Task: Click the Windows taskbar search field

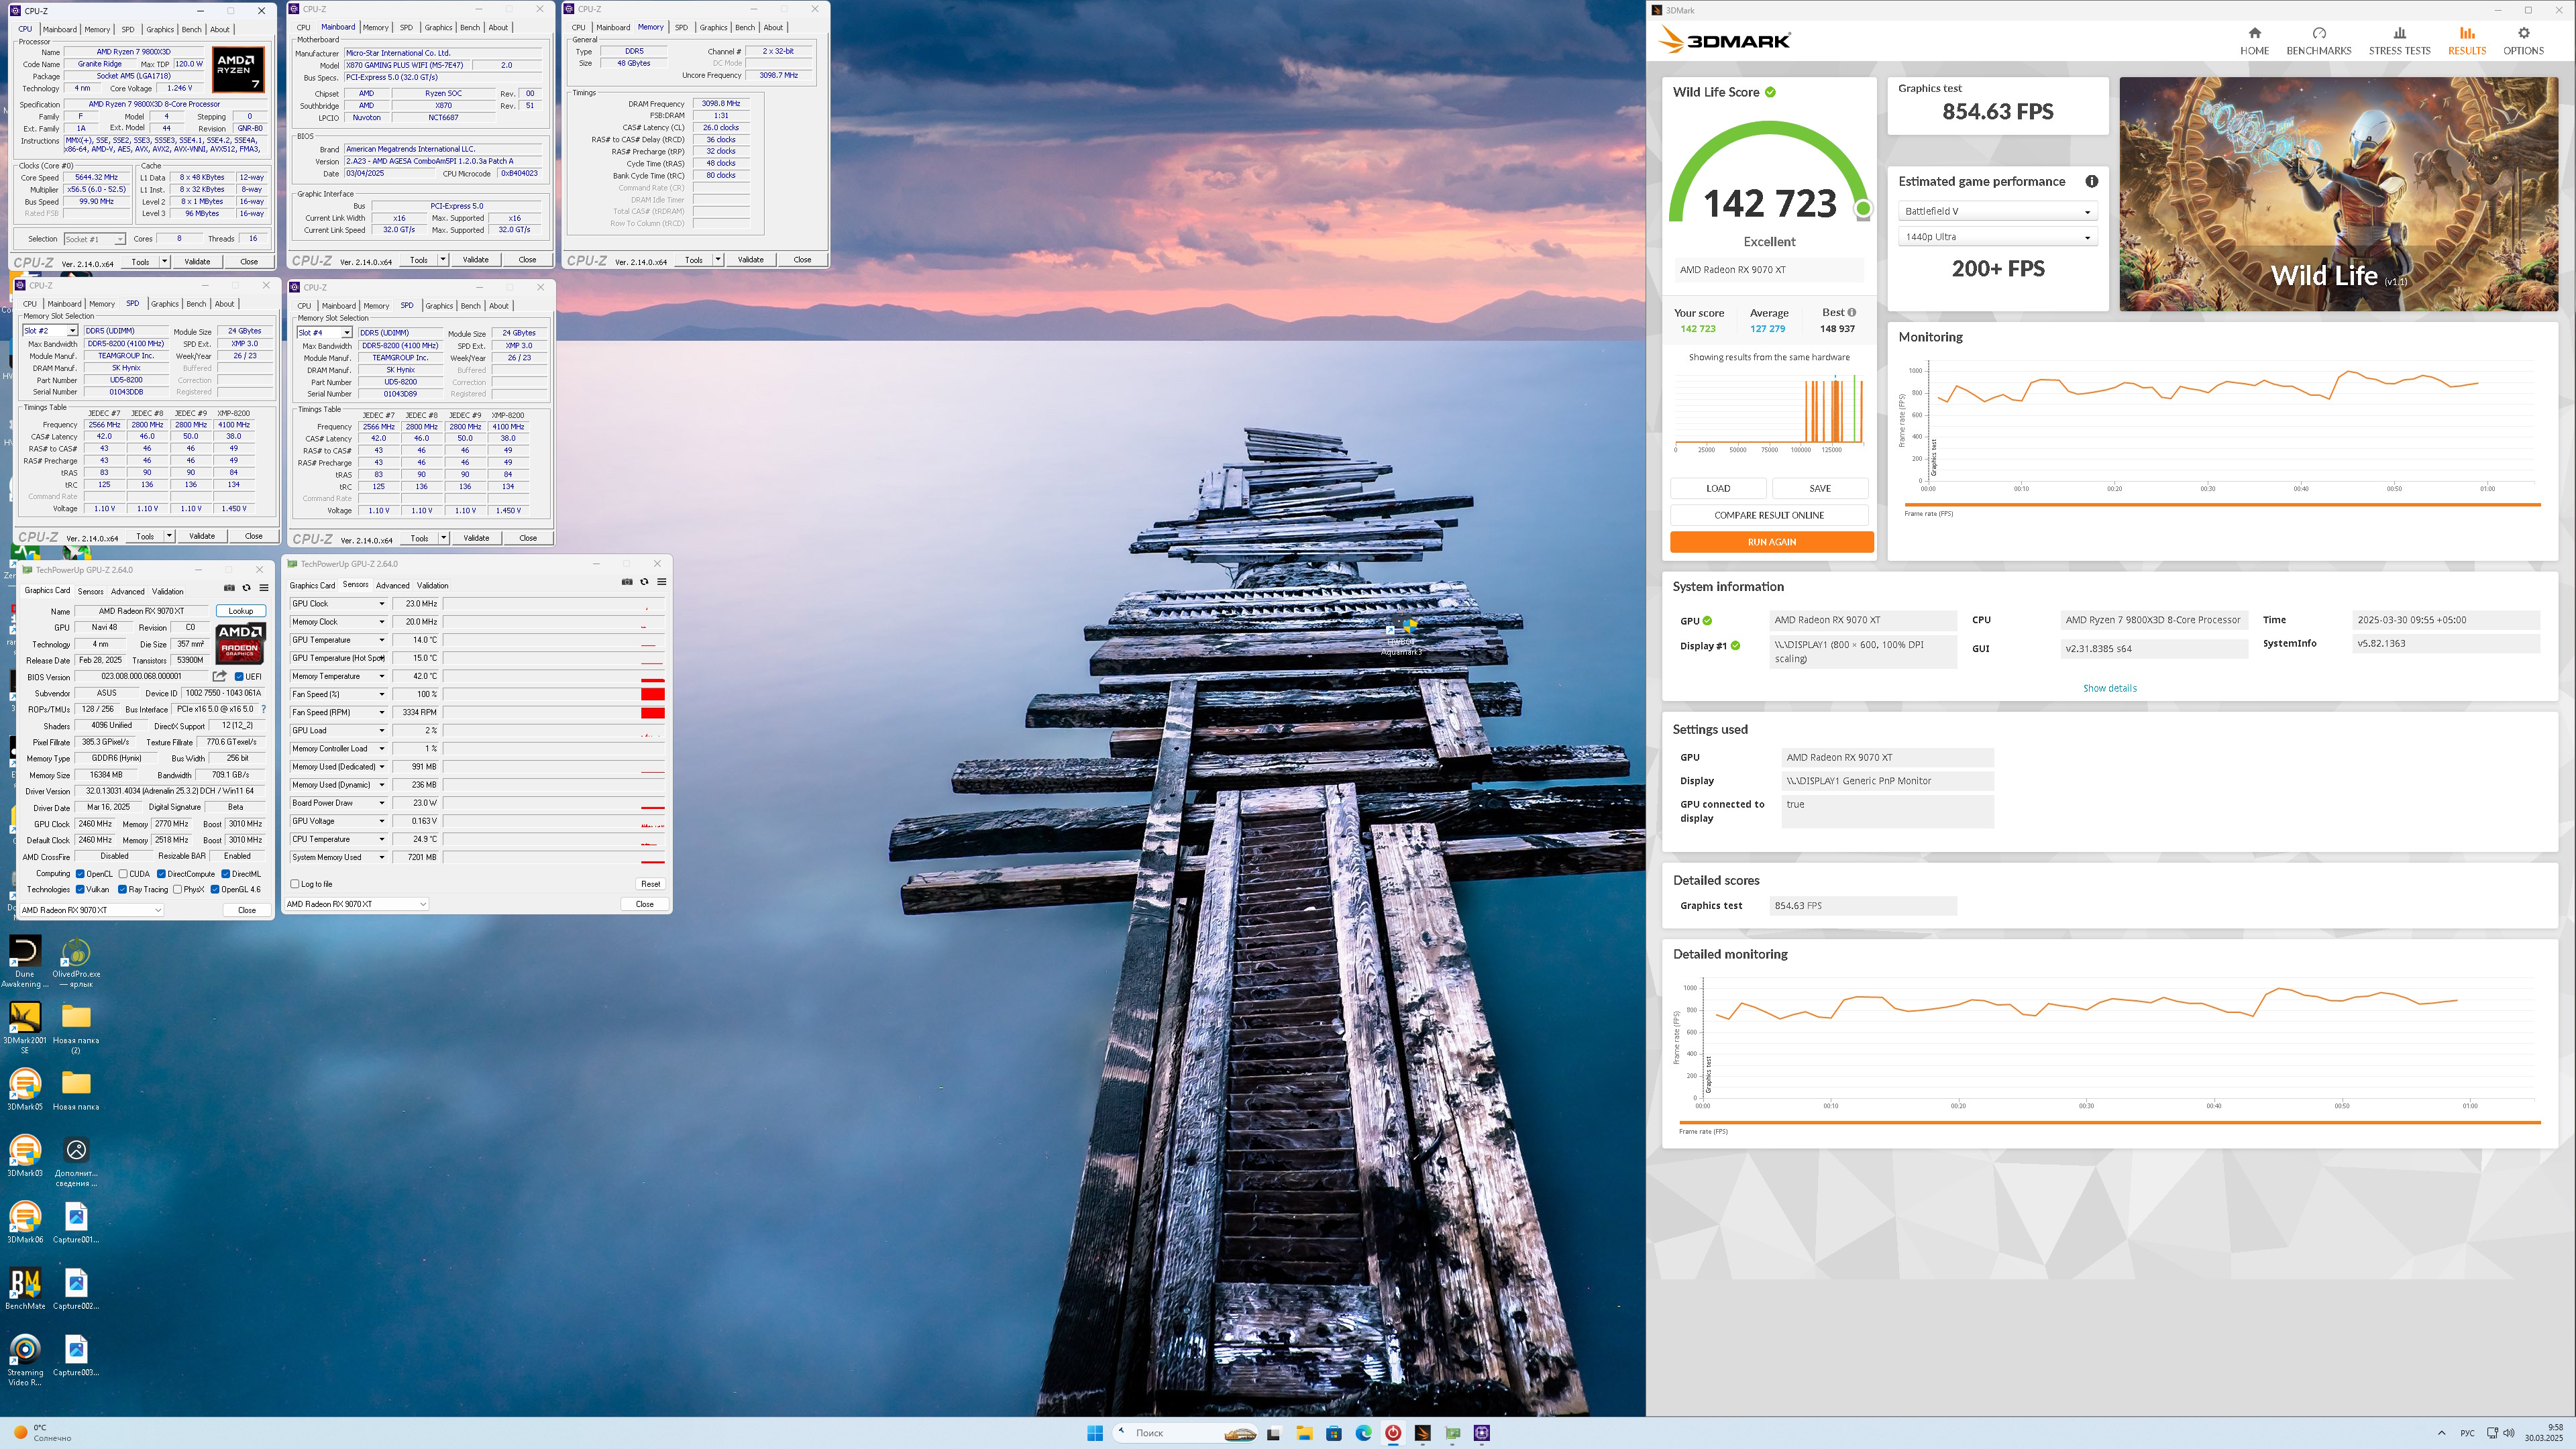Action: (1184, 1433)
